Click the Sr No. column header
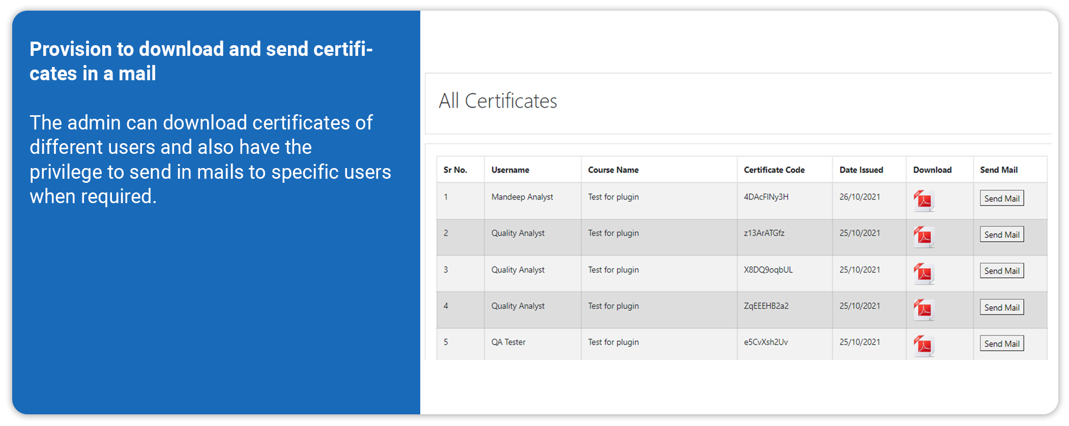The image size is (1069, 426). tap(455, 170)
